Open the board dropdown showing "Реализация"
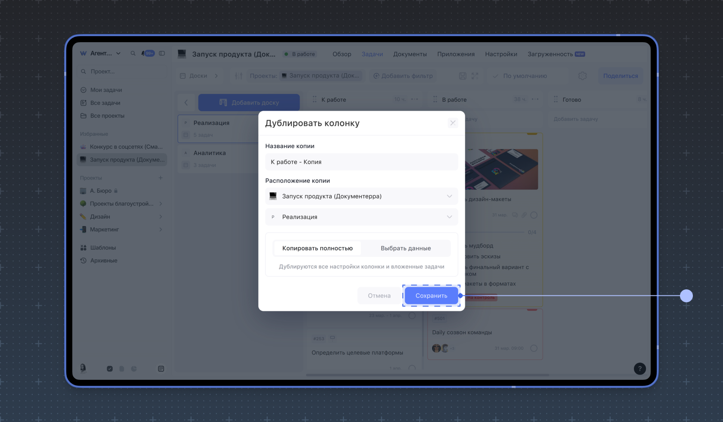Viewport: 723px width, 422px height. point(361,217)
